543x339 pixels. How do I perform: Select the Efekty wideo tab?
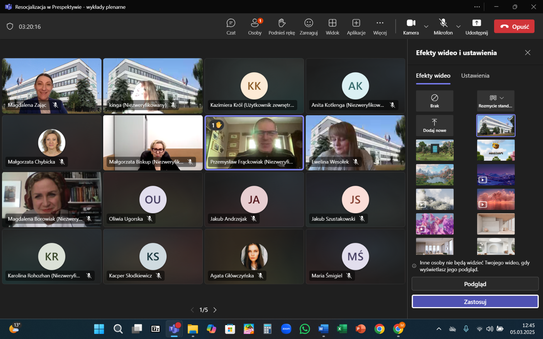(x=433, y=76)
